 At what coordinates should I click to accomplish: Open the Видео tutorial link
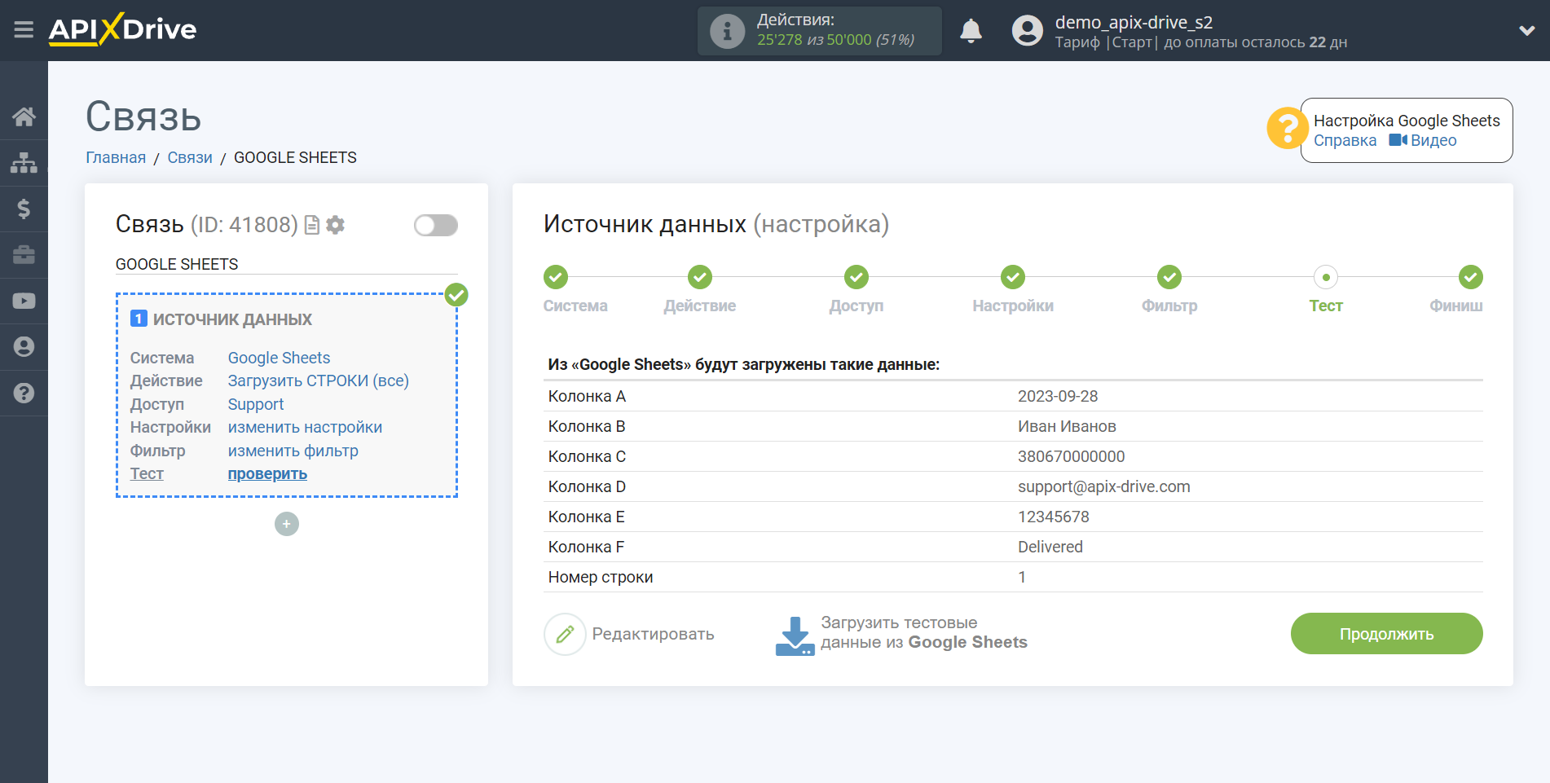pos(1423,140)
